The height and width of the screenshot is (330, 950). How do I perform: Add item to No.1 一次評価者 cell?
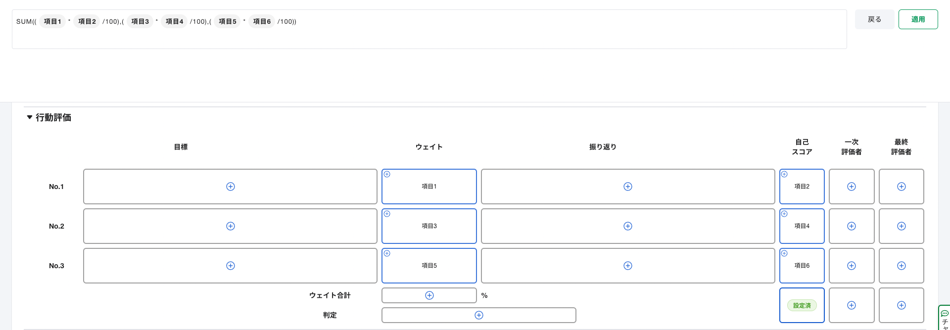coord(852,187)
